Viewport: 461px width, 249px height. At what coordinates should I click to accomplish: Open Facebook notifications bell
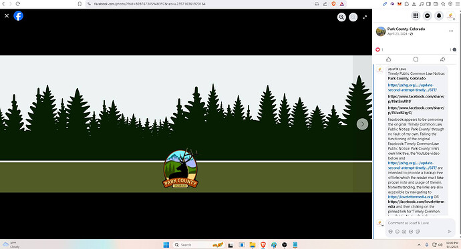point(439,16)
